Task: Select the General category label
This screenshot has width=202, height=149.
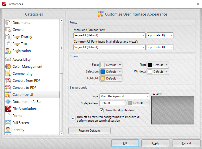Action: pos(19,30)
